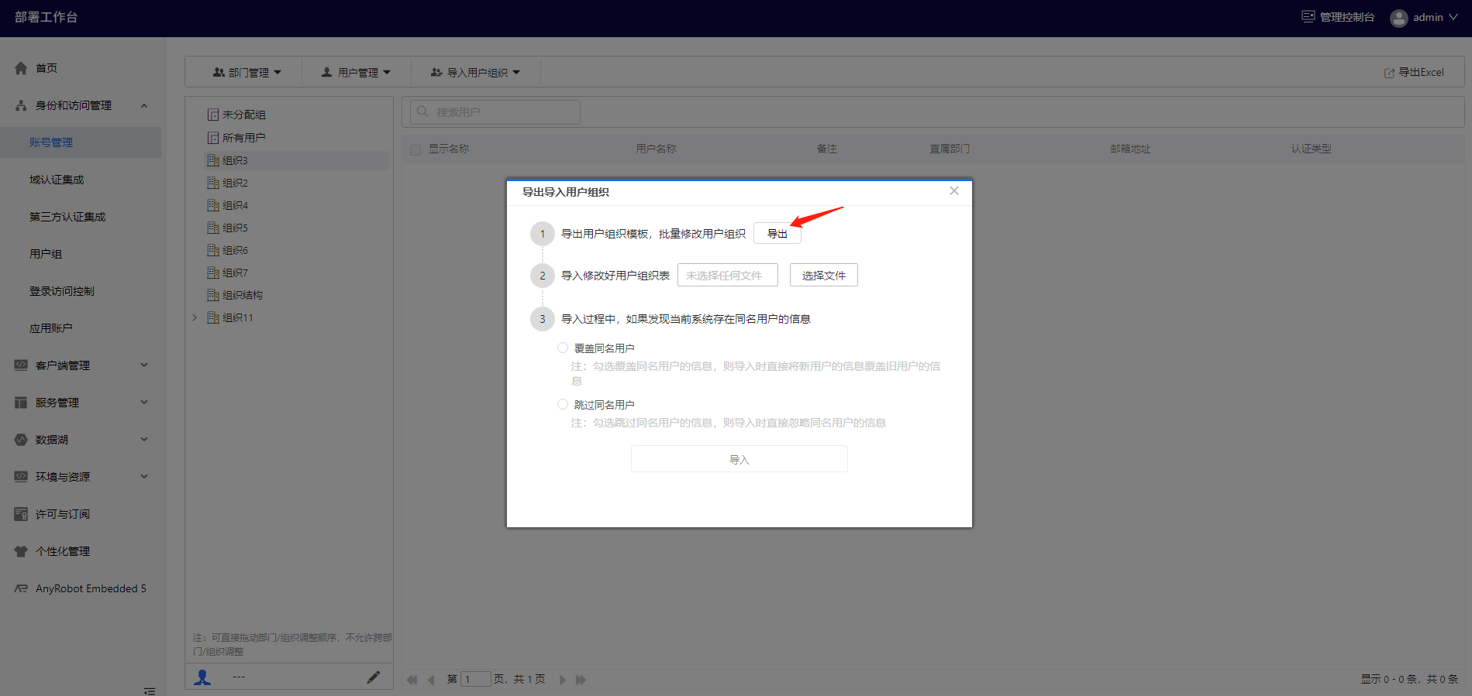The width and height of the screenshot is (1472, 696).
Task: Click the 客户端管理 sidebar icon
Action: [21, 365]
